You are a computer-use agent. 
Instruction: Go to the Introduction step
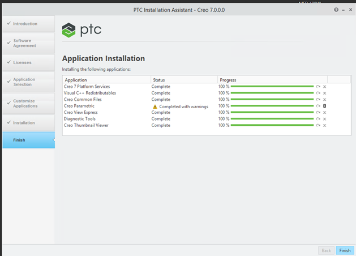29,24
